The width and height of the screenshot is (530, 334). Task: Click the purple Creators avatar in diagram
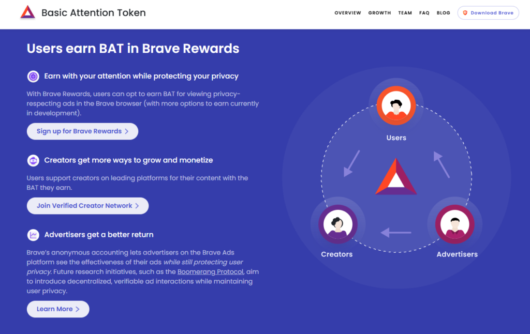click(337, 224)
